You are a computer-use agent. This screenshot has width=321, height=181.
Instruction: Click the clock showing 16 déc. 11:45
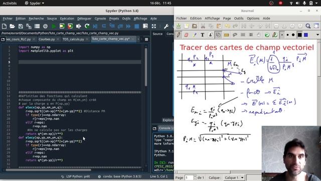160,3
